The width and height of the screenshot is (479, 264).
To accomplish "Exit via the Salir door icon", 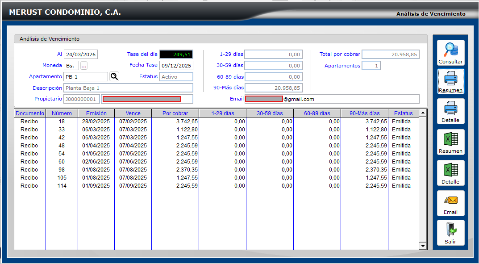I will (450, 233).
